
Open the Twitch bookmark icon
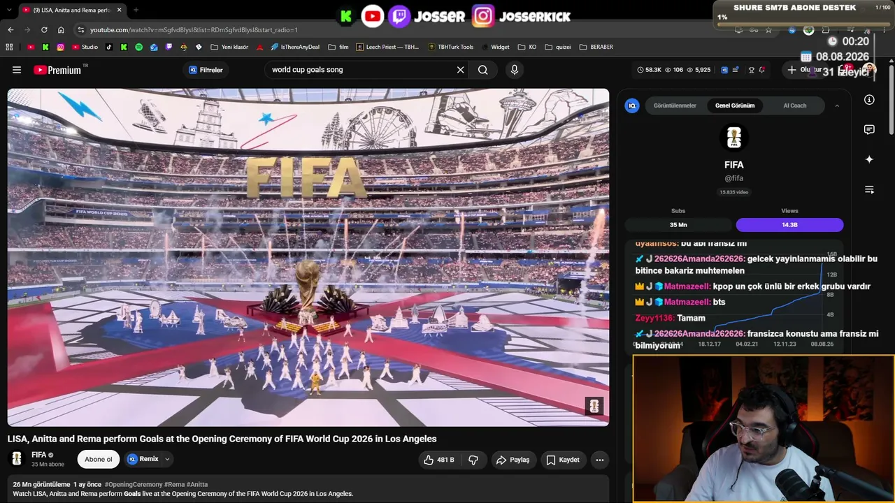(x=169, y=47)
